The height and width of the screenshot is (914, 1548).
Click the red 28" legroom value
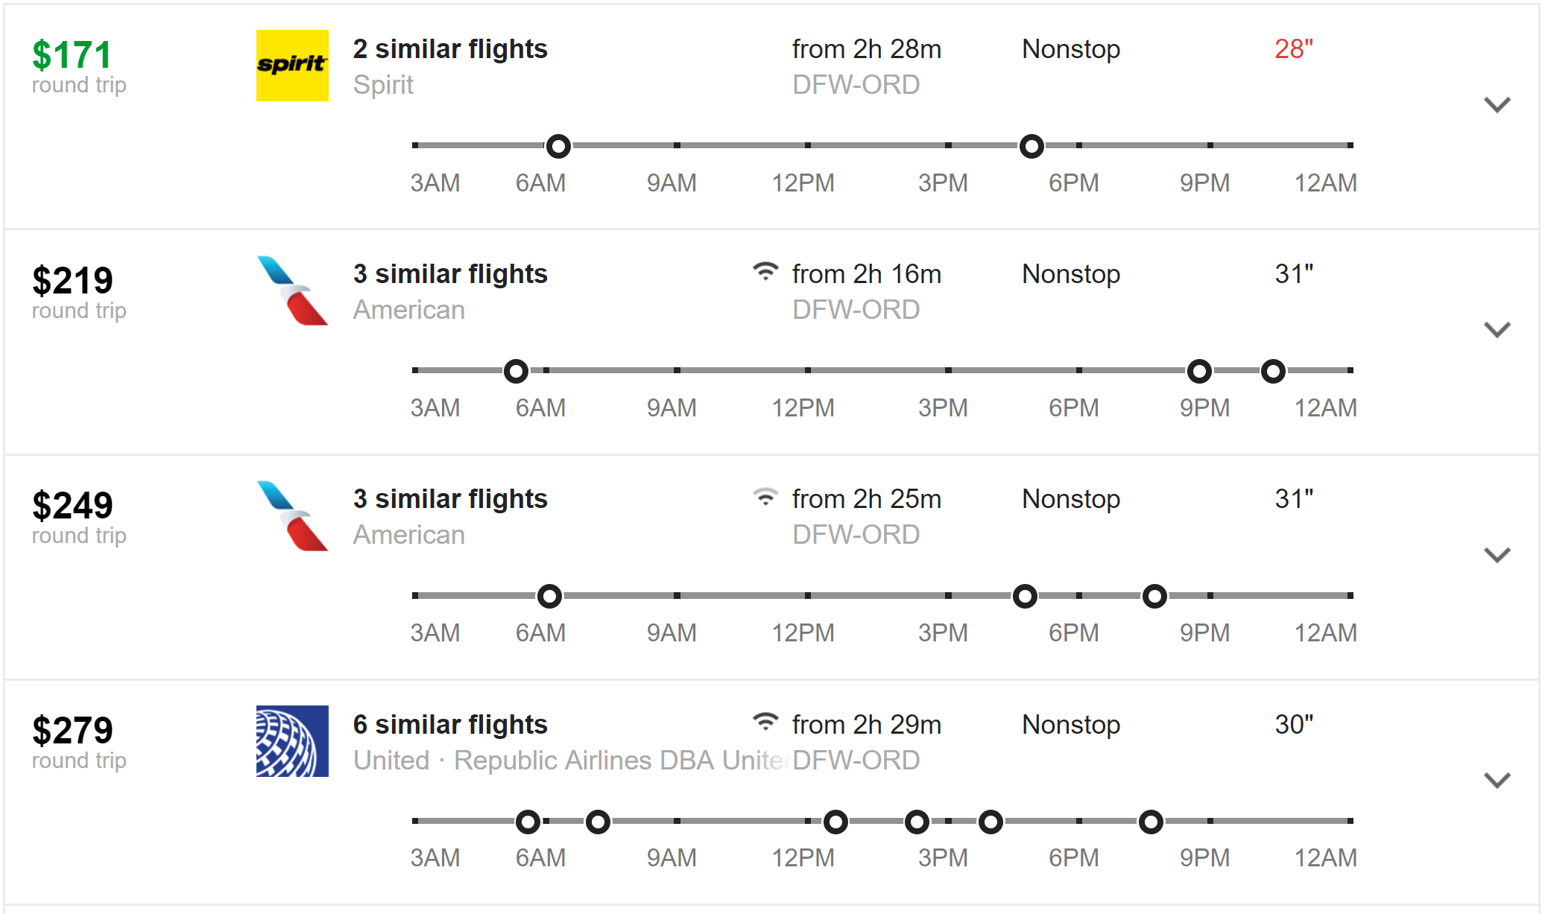1293,49
